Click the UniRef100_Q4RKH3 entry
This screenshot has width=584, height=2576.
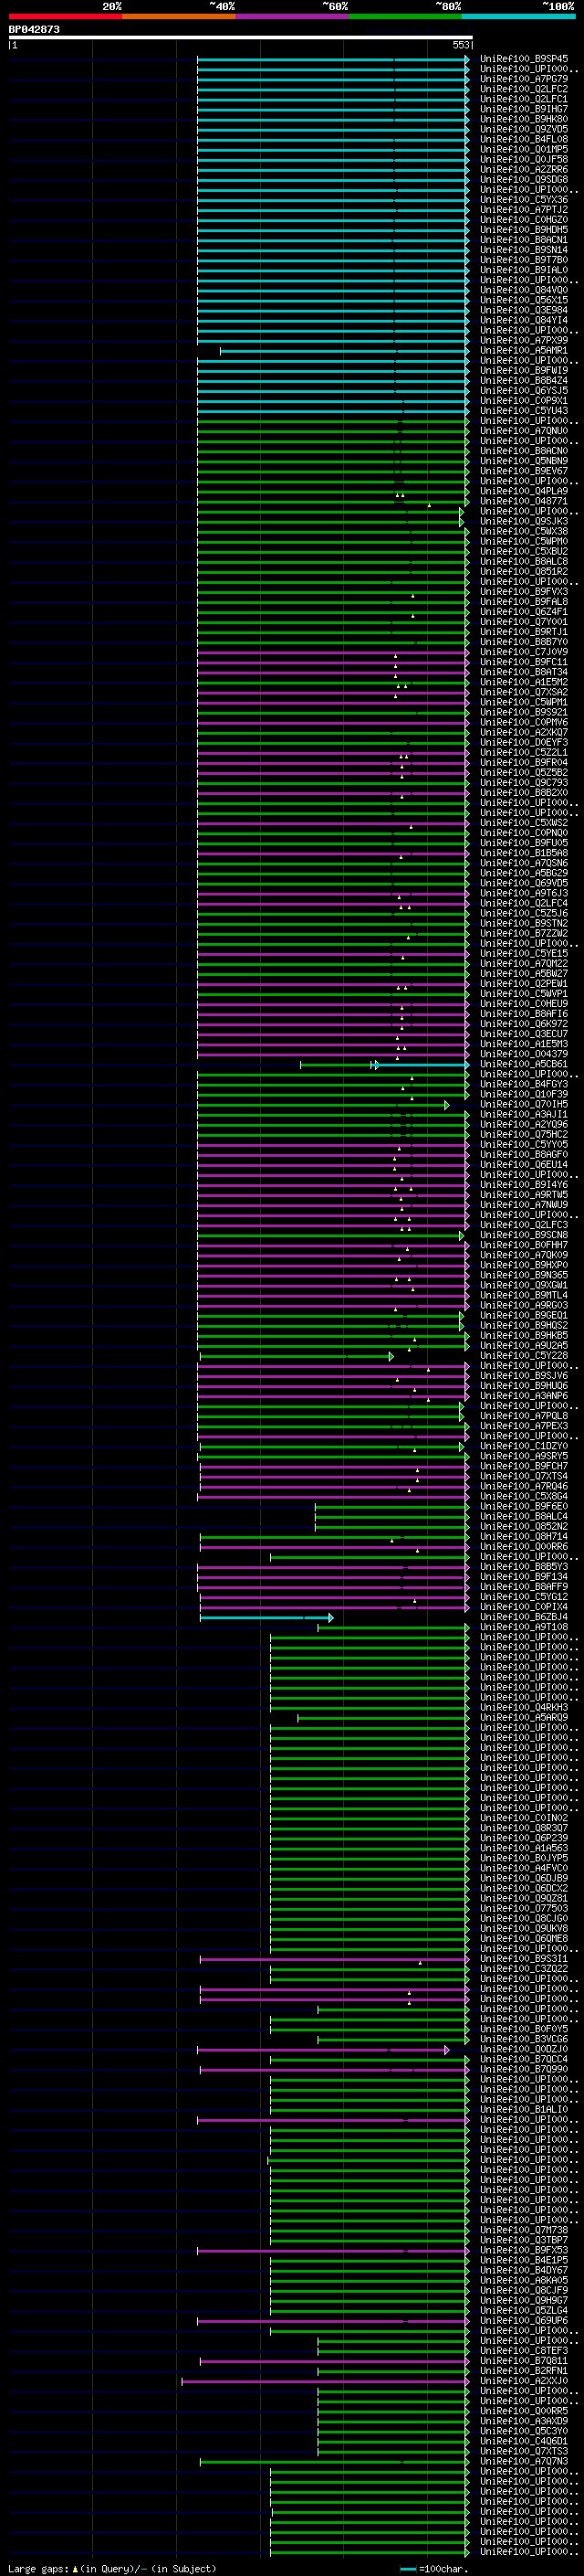click(523, 1709)
